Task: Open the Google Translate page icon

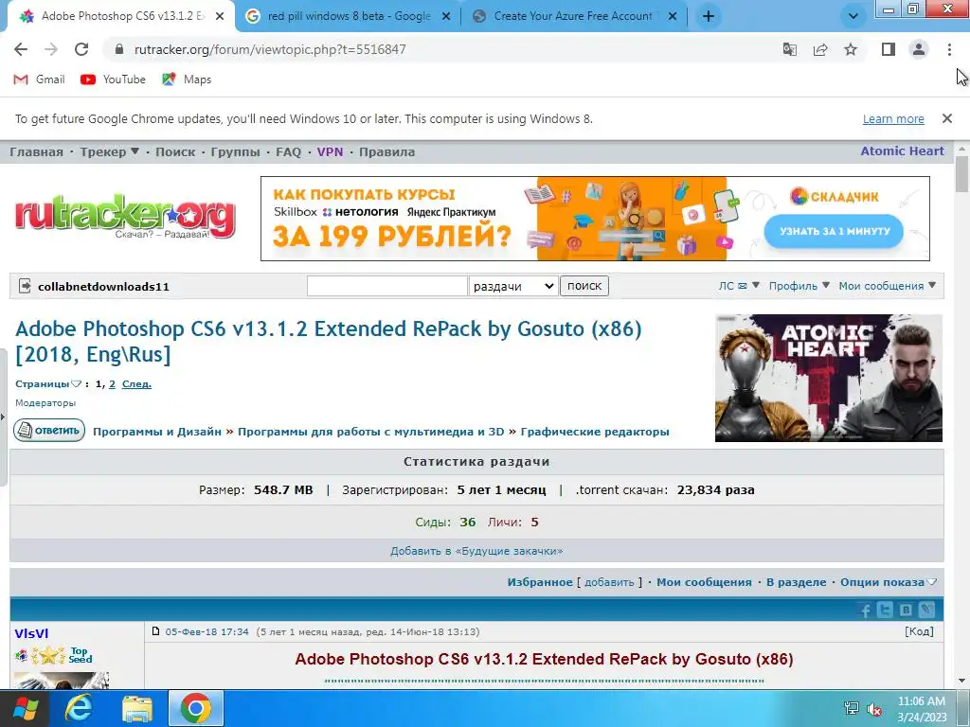Action: click(790, 49)
